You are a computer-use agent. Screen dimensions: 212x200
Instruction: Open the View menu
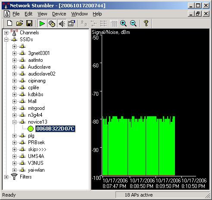(x=42, y=14)
